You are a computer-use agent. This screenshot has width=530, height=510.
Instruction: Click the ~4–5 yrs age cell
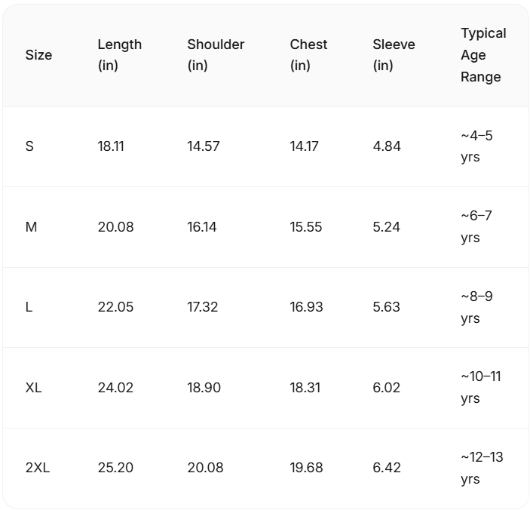click(476, 146)
